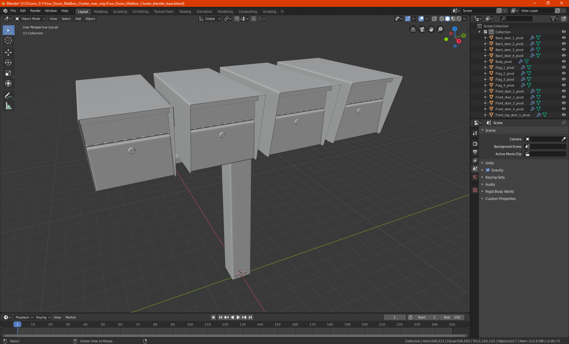Expand the Units panel
569x344 pixels.
tap(489, 163)
